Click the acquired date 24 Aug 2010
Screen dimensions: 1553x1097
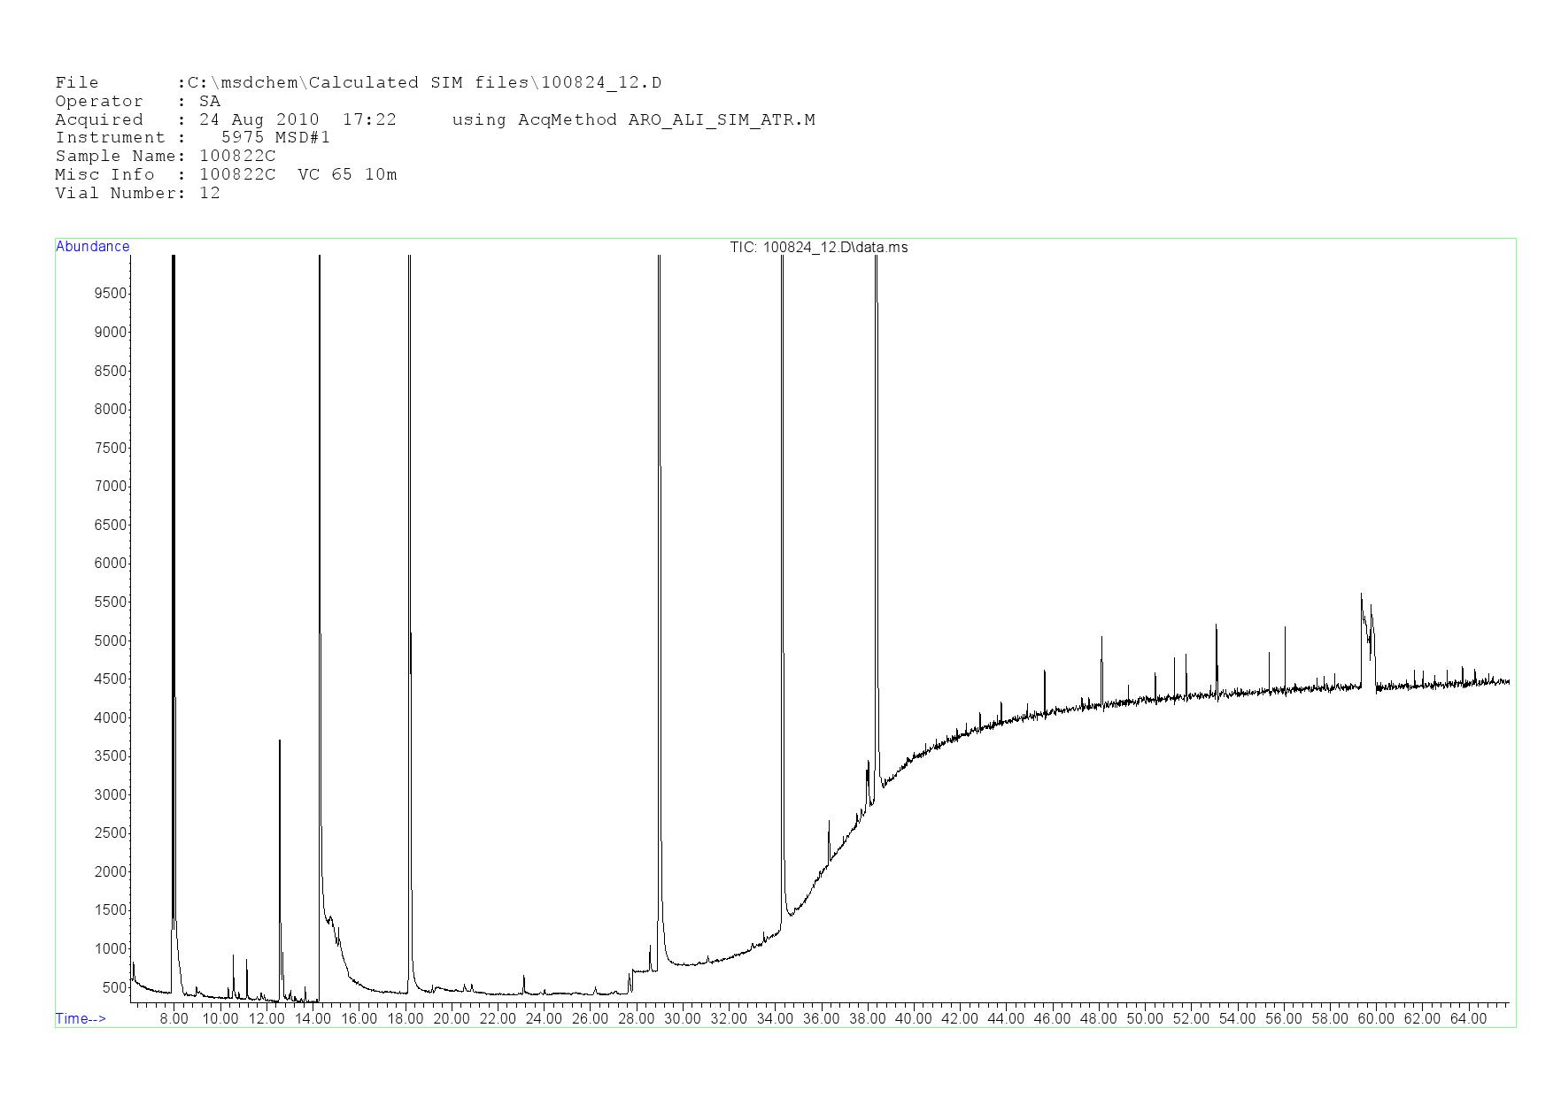click(259, 120)
